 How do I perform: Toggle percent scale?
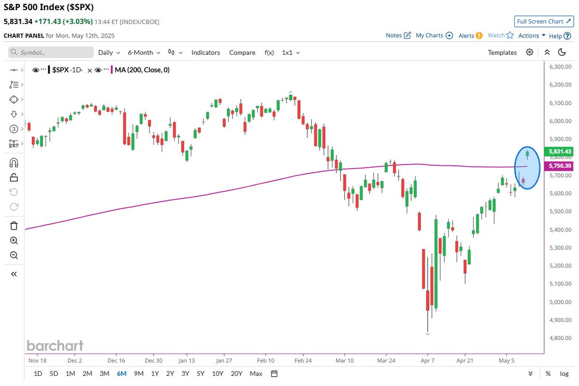coord(548,373)
